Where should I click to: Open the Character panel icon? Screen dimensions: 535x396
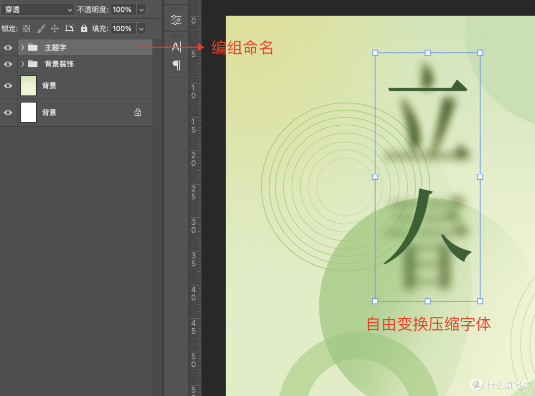pos(176,47)
